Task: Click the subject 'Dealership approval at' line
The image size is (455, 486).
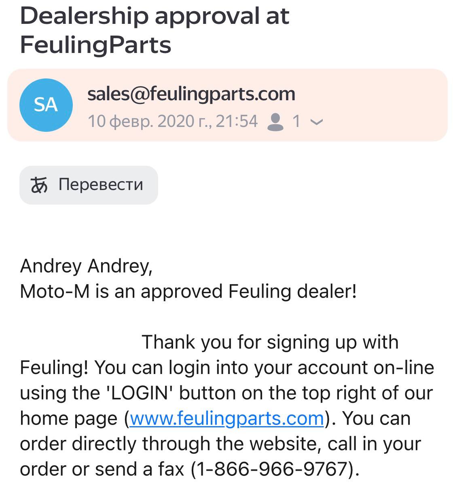Action: click(154, 16)
